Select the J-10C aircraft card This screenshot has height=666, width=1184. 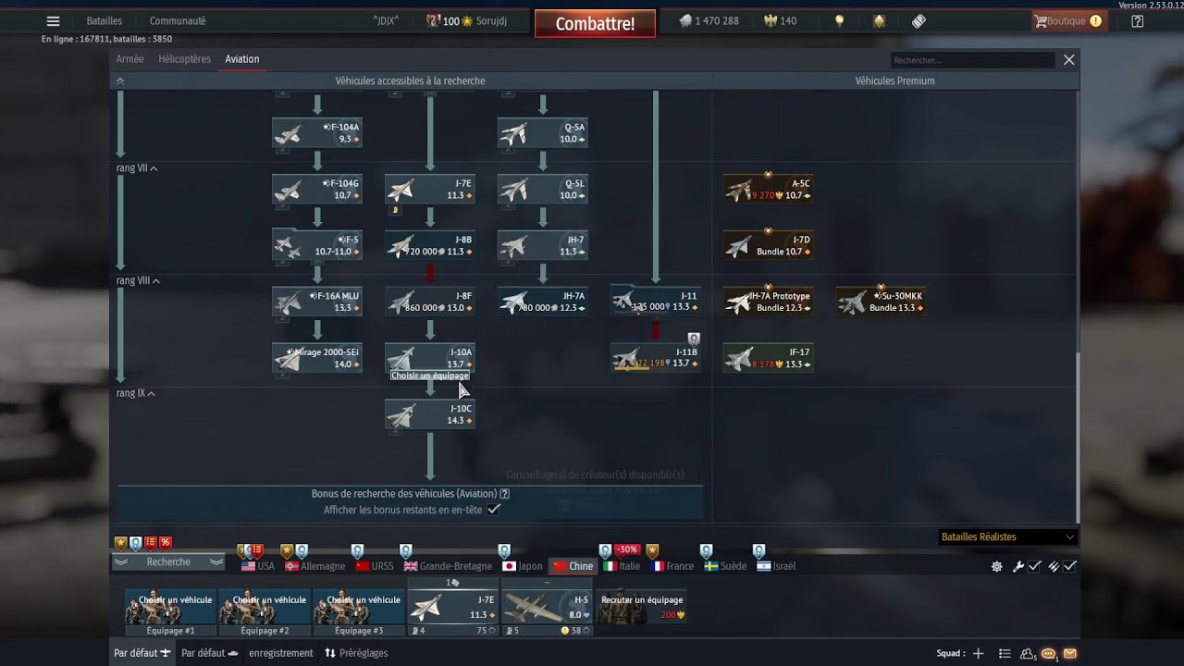pos(430,414)
